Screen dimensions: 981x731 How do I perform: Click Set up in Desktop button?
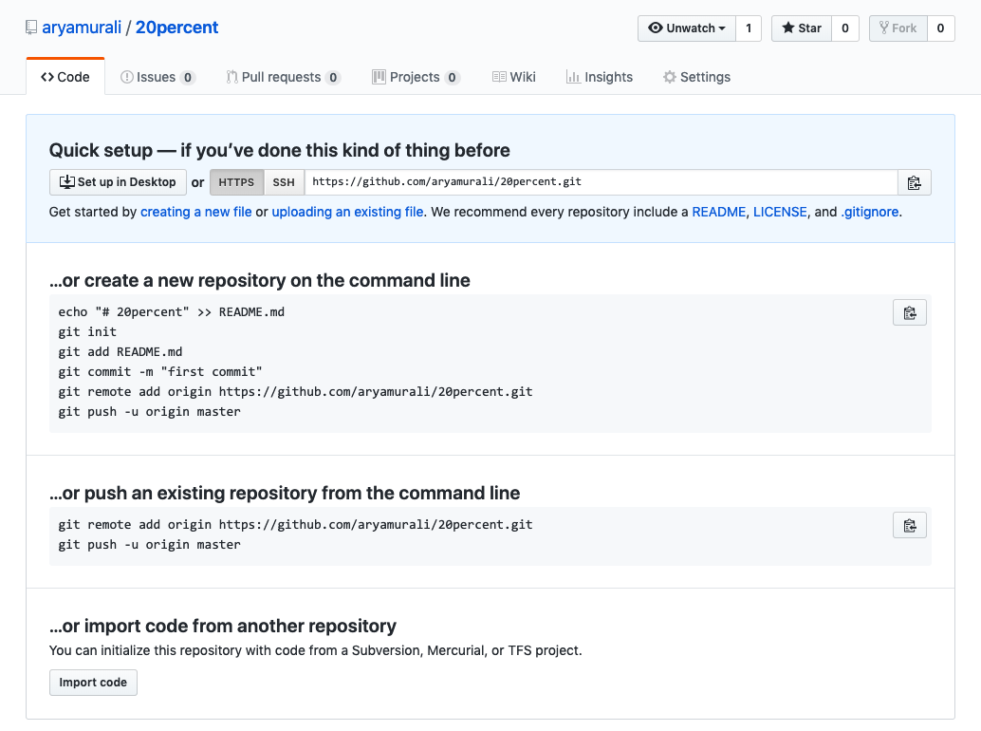(118, 182)
